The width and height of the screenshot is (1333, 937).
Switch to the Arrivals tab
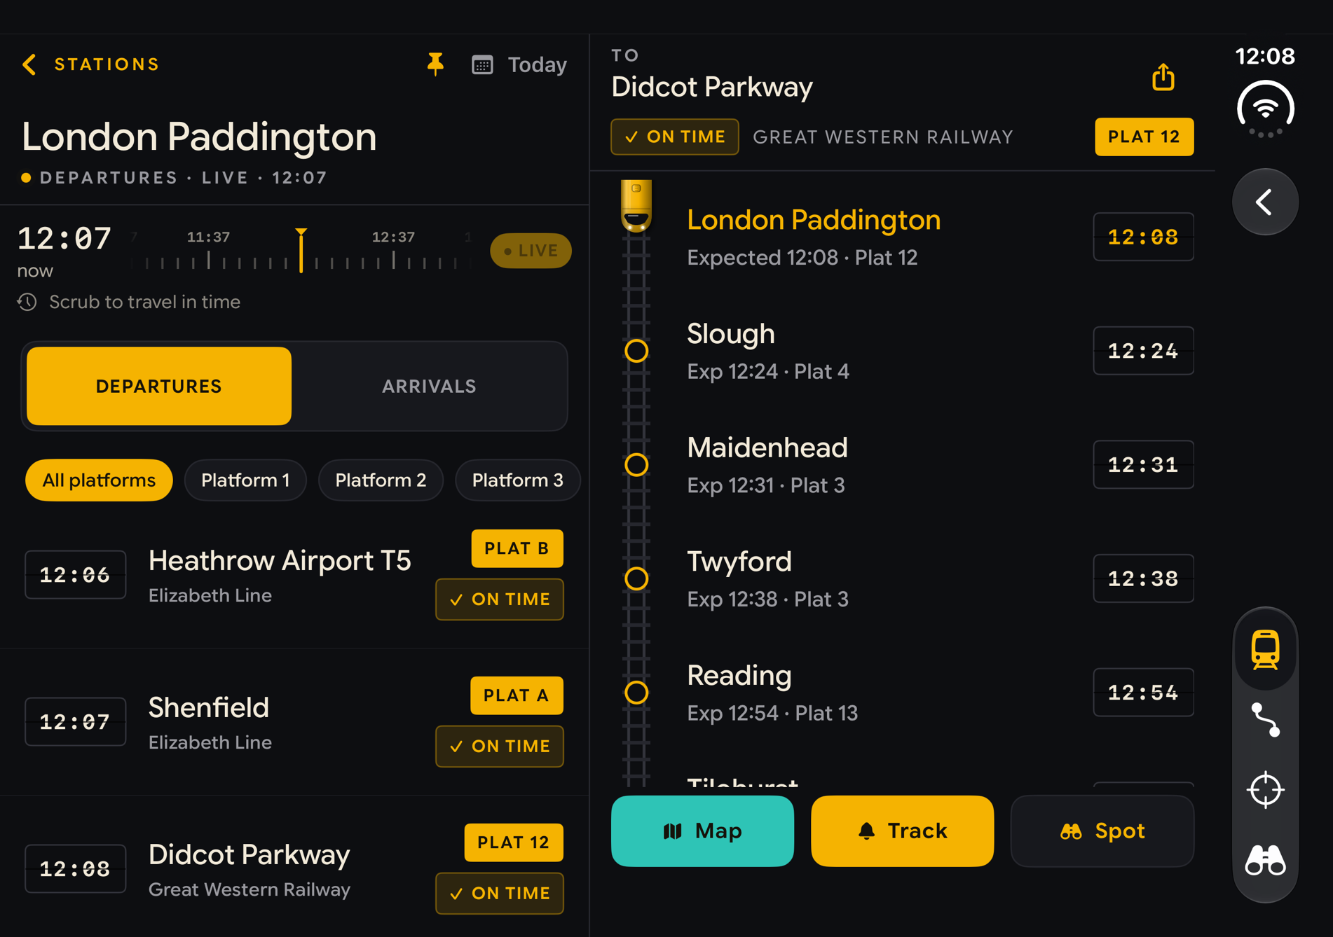429,386
